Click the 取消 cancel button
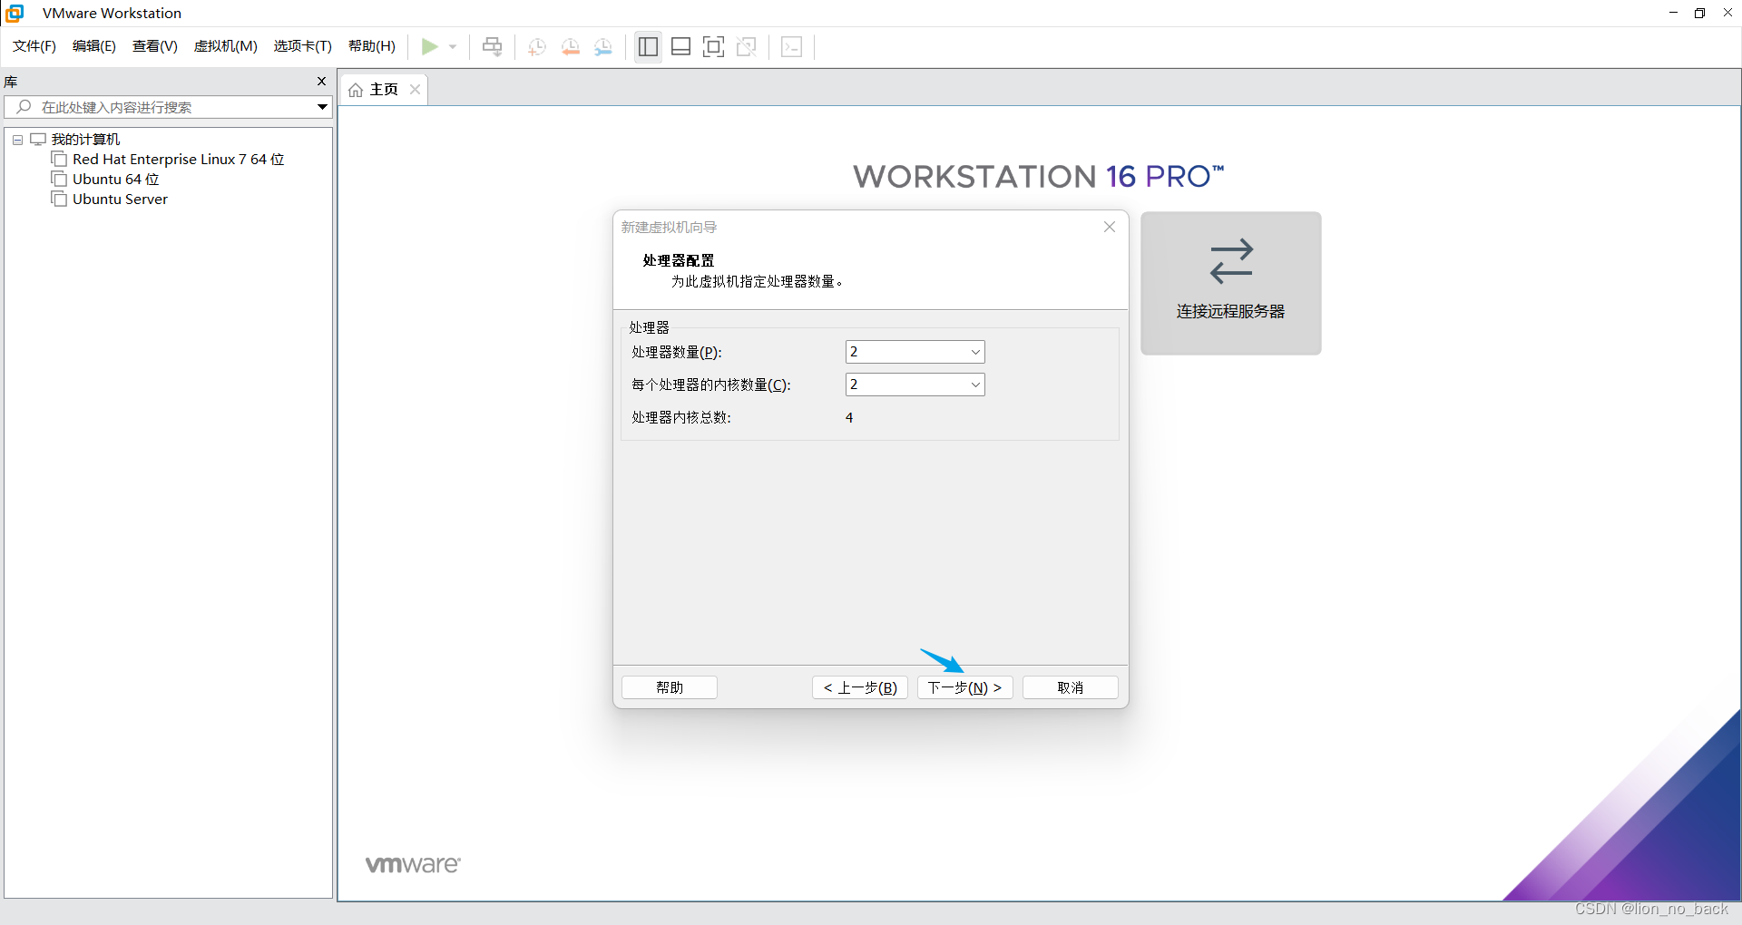The width and height of the screenshot is (1742, 925). tap(1071, 687)
